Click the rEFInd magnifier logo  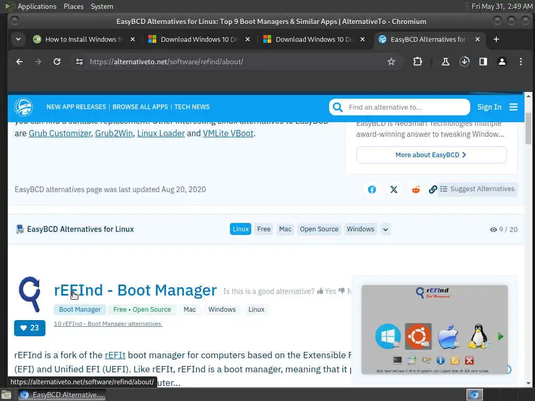point(29,294)
